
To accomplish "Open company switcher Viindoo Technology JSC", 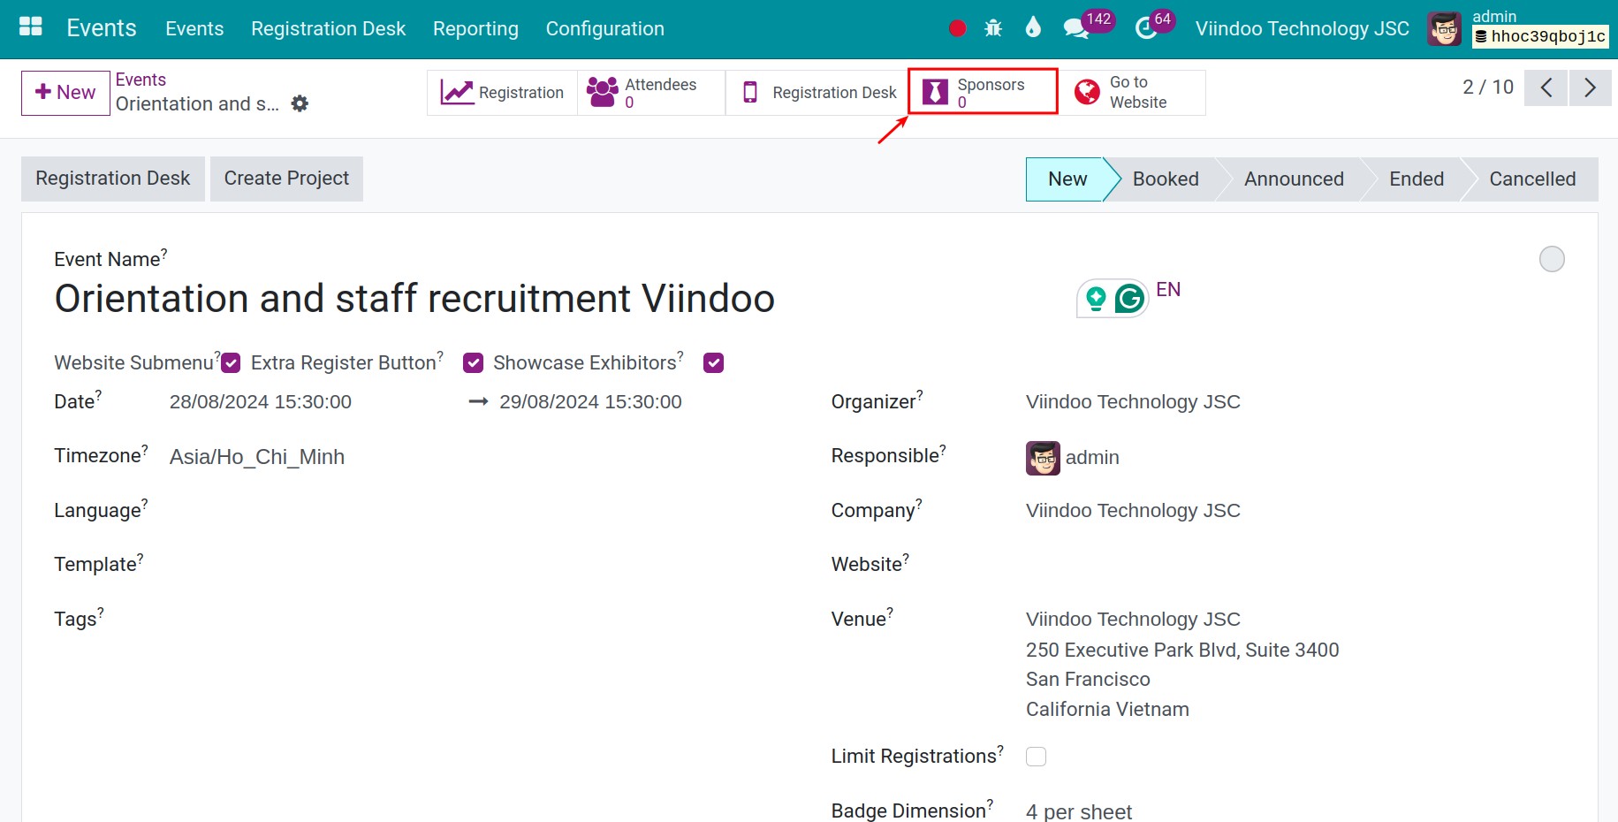I will [1302, 28].
